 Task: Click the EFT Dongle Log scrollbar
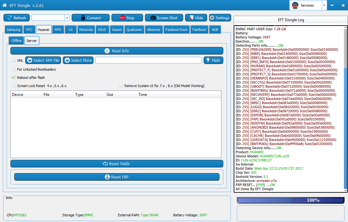pos(345,109)
